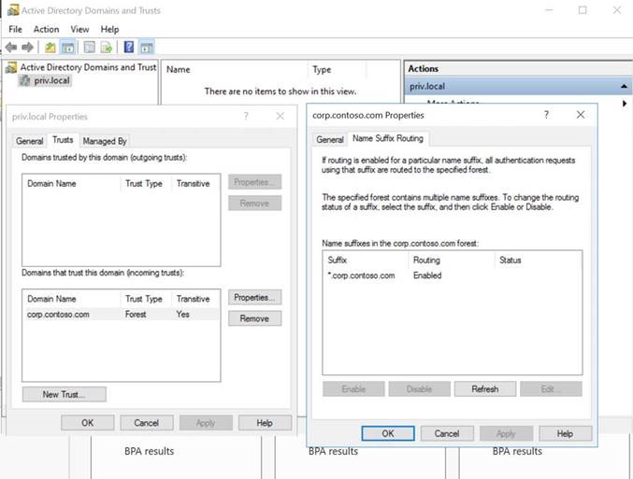
Task: Click the New Trust... button
Action: point(65,394)
